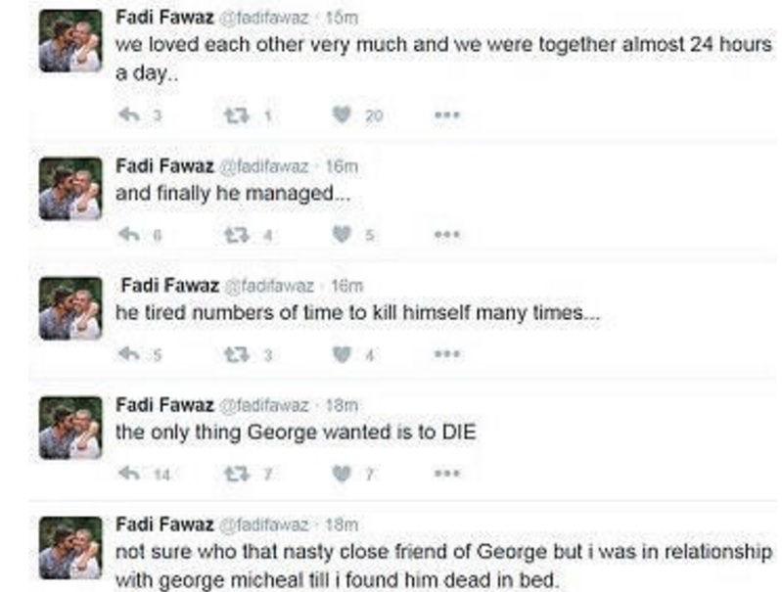Reply to "the only thing George wanted" tweet

pos(128,474)
